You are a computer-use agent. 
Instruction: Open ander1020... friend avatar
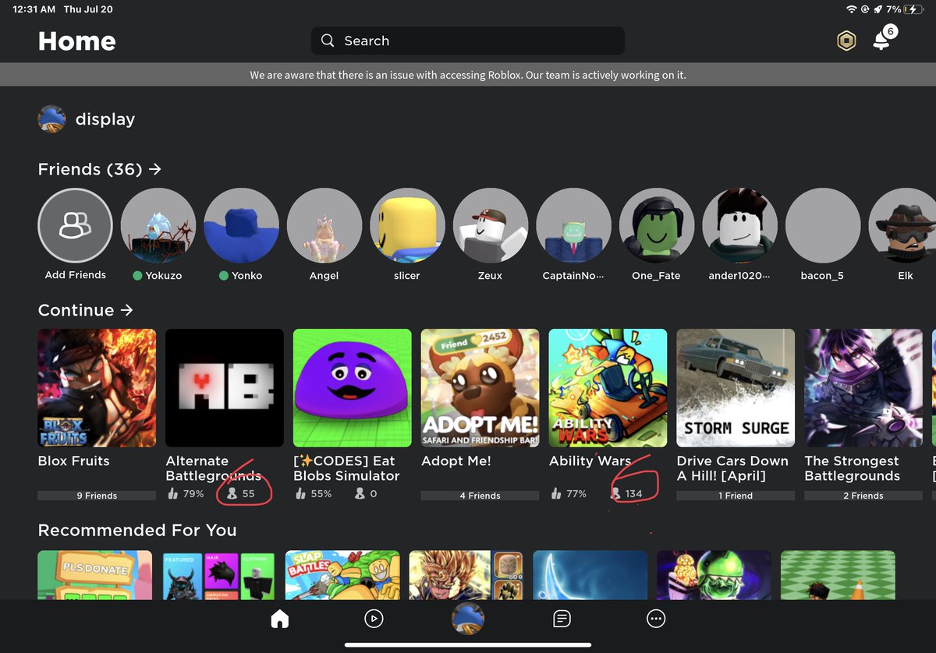click(739, 225)
